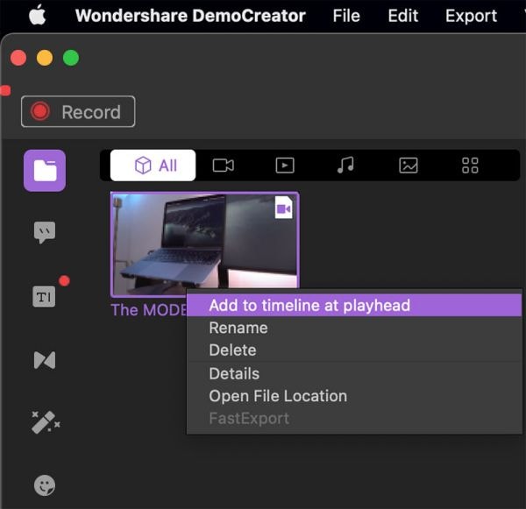Filter media by audio files
Image resolution: width=526 pixels, height=509 pixels.
click(x=345, y=165)
